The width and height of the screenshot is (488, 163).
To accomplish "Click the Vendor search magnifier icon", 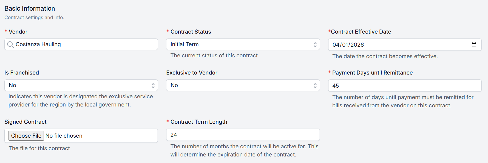I will coord(10,45).
